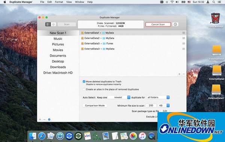Click the Wi-Fi status icon
Image resolution: width=225 pixels, height=142 pixels.
click(172, 2)
